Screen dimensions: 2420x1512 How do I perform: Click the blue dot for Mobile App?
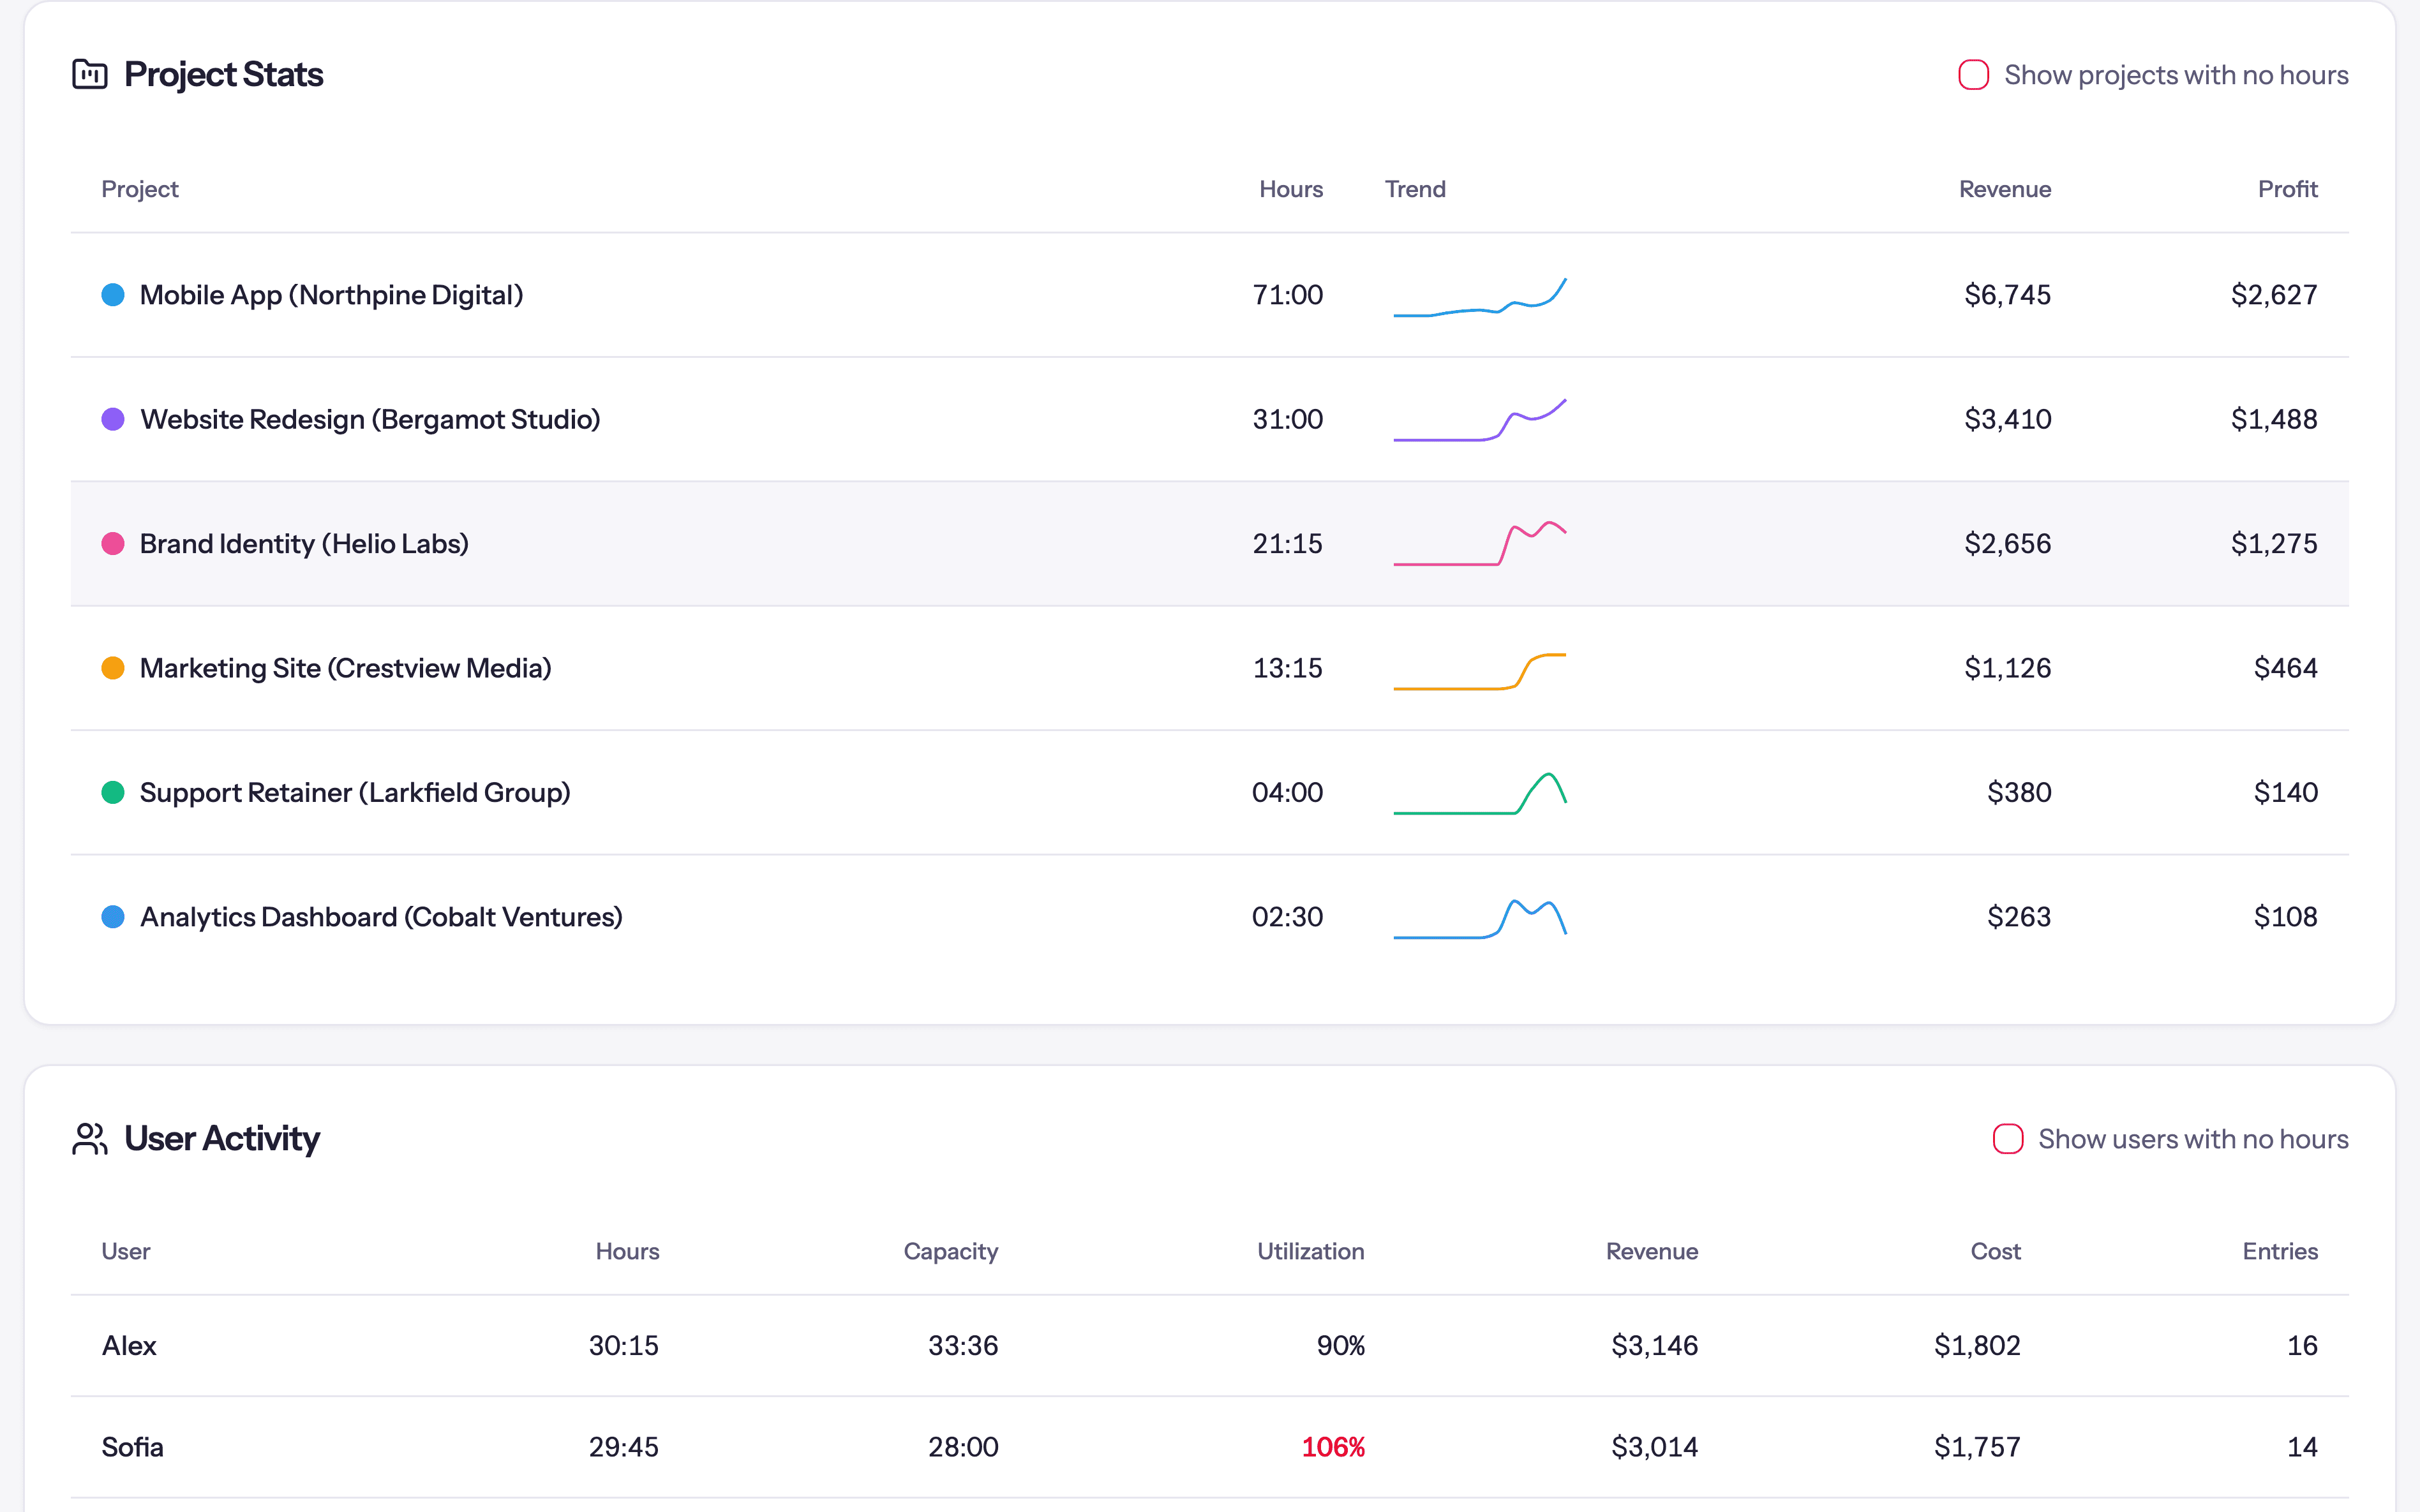tap(113, 295)
